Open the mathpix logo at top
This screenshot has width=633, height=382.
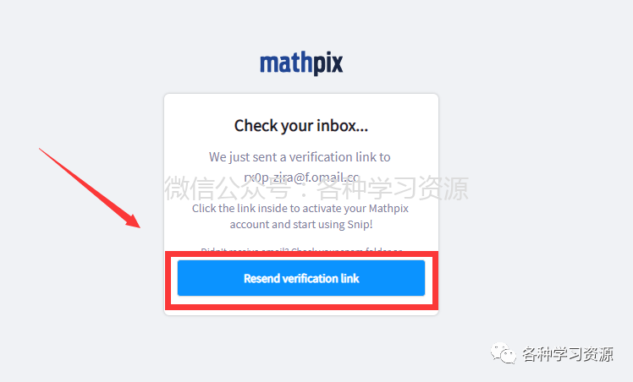[301, 63]
